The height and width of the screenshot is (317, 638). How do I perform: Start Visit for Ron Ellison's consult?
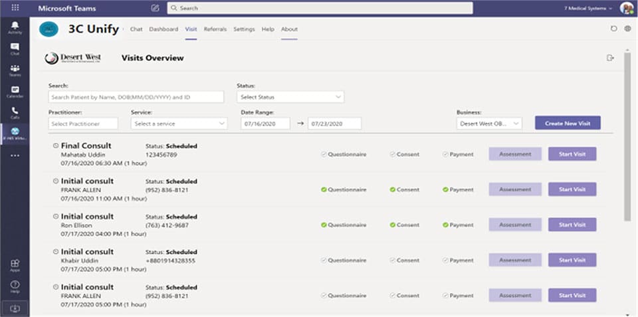pyautogui.click(x=572, y=225)
